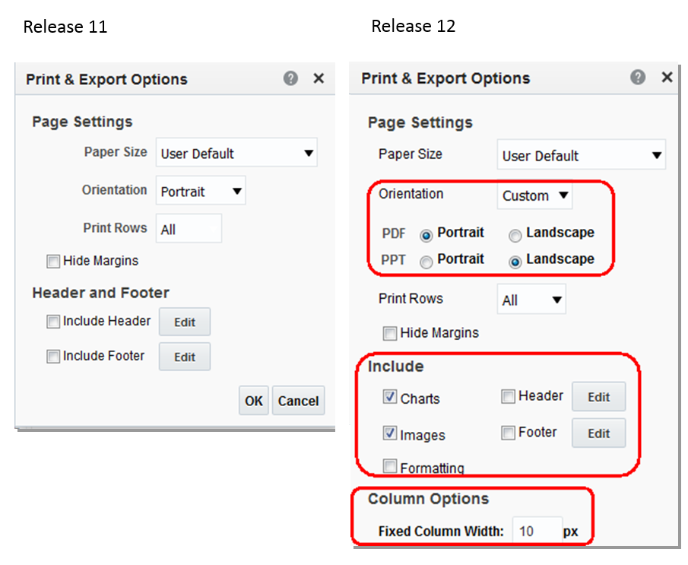Enable the Include Header checkbox

[53, 322]
